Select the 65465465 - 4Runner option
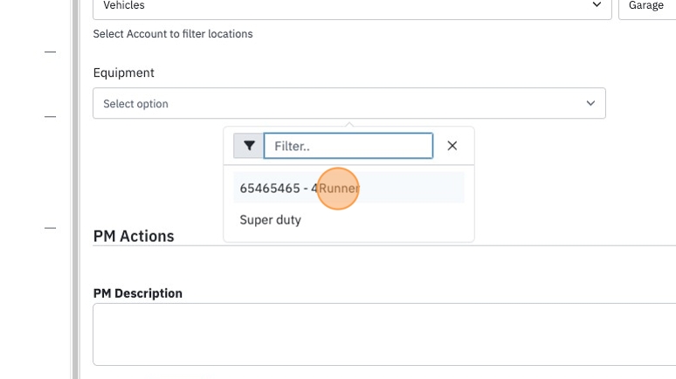The height and width of the screenshot is (379, 676). point(348,188)
